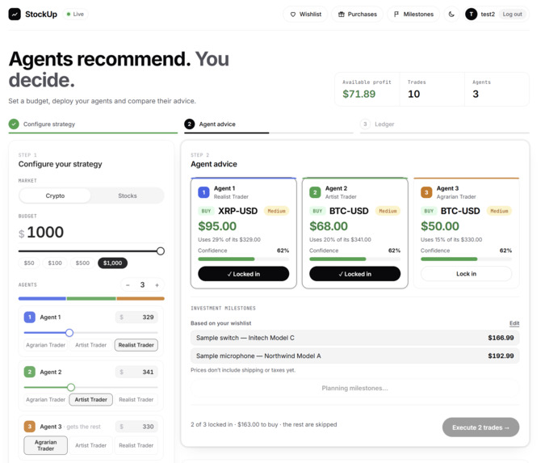545x463 pixels.
Task: Click the Agent 1 allocation slider handle
Action: (x=69, y=333)
